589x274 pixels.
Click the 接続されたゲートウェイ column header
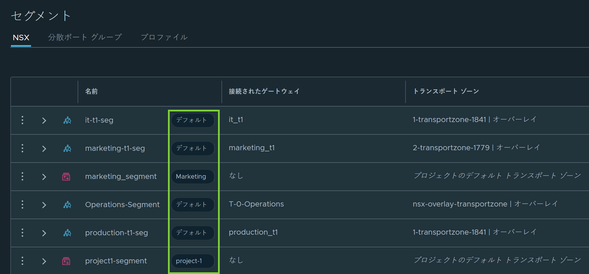pyautogui.click(x=264, y=91)
